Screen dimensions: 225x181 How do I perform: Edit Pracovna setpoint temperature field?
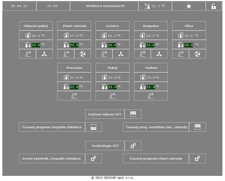(x=74, y=87)
